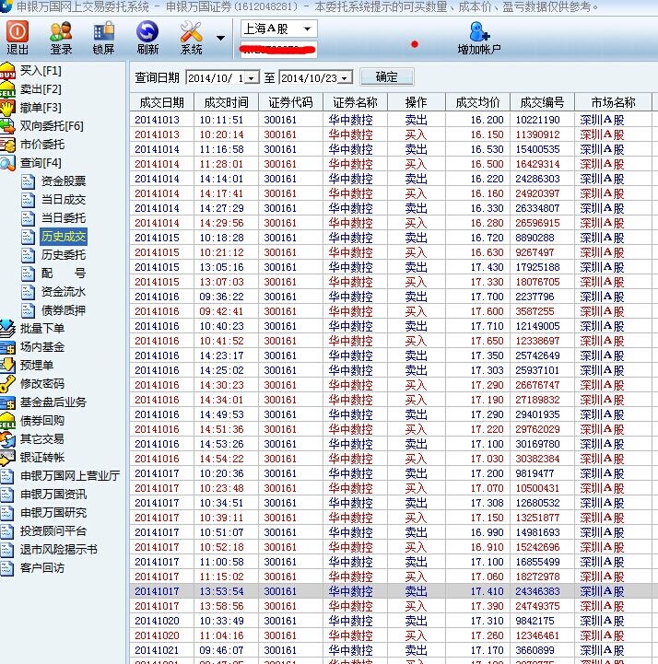Select 配号 in the query tree
Viewport: 658px width, 664px height.
64,274
